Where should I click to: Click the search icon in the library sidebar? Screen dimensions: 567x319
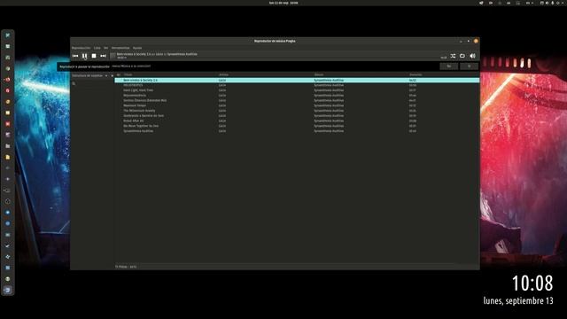click(x=74, y=83)
